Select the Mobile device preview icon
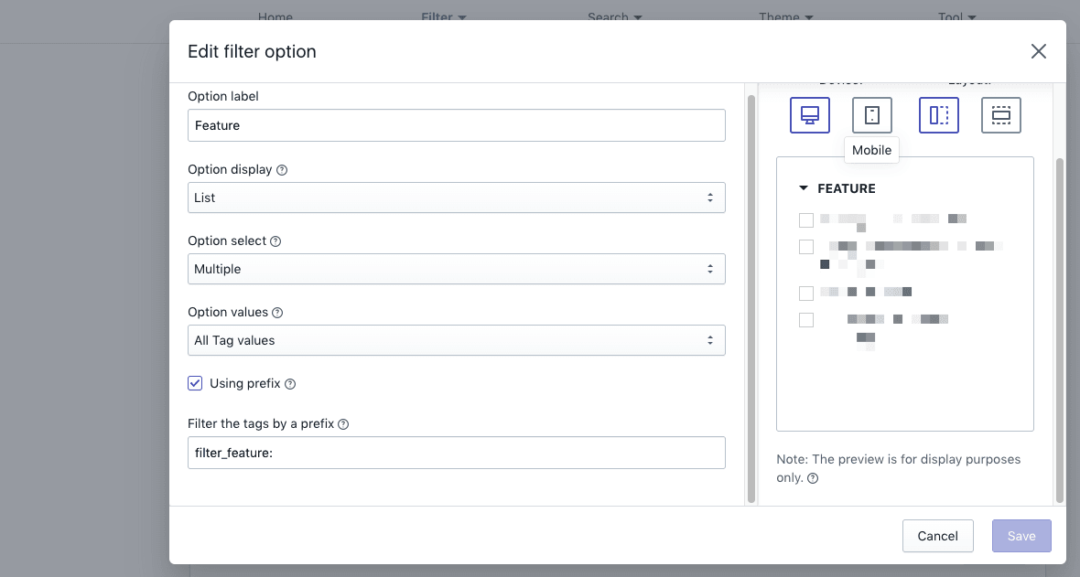Viewport: 1080px width, 577px height. (872, 115)
